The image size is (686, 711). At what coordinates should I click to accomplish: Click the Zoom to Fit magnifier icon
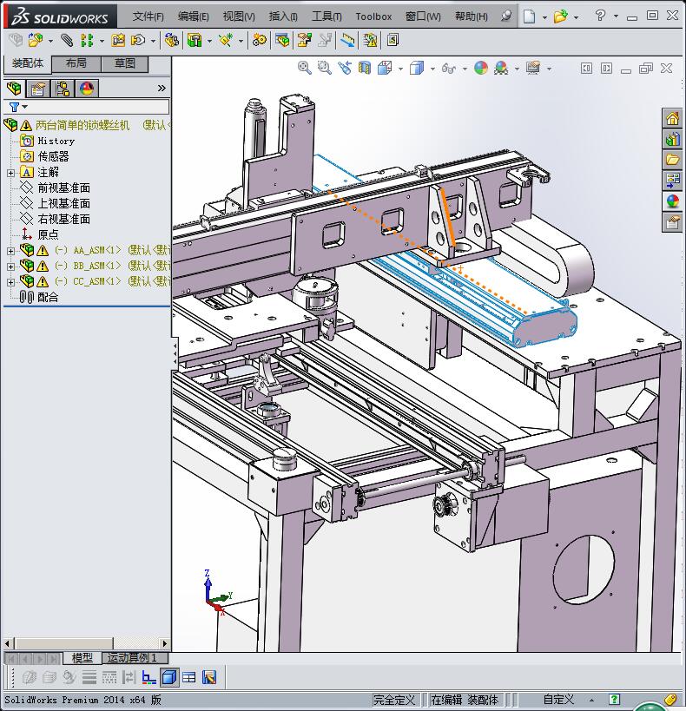pos(305,68)
